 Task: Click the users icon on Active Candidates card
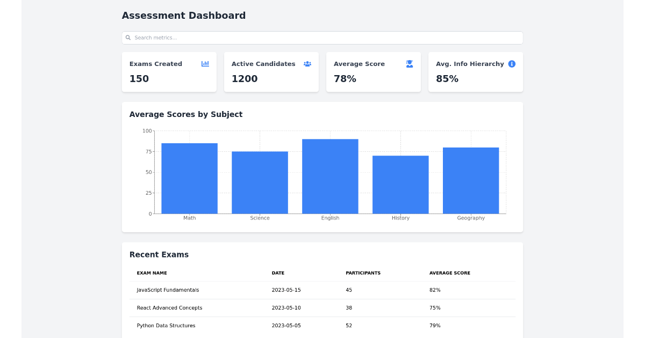pyautogui.click(x=307, y=63)
